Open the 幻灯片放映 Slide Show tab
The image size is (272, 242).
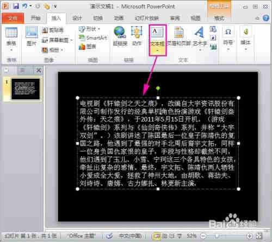point(147,18)
